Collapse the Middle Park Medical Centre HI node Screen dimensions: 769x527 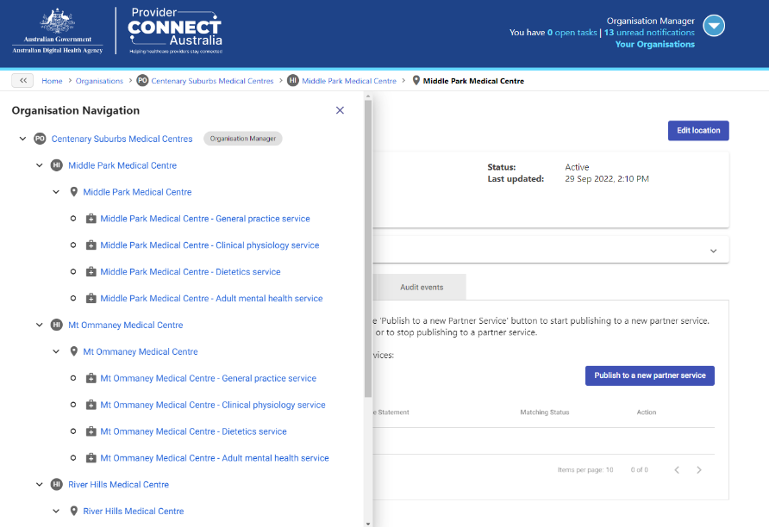click(x=40, y=165)
